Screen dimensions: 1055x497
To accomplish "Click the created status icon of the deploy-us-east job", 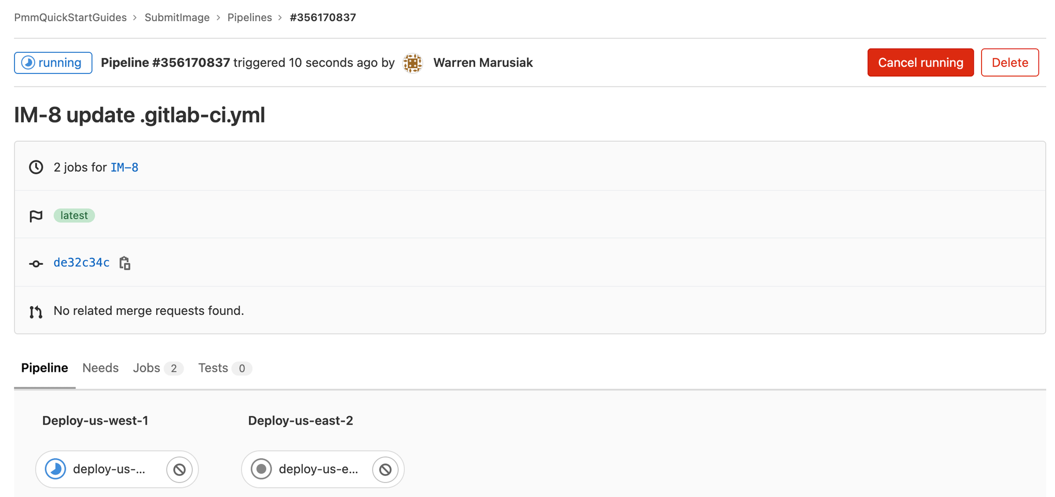I will [x=261, y=469].
